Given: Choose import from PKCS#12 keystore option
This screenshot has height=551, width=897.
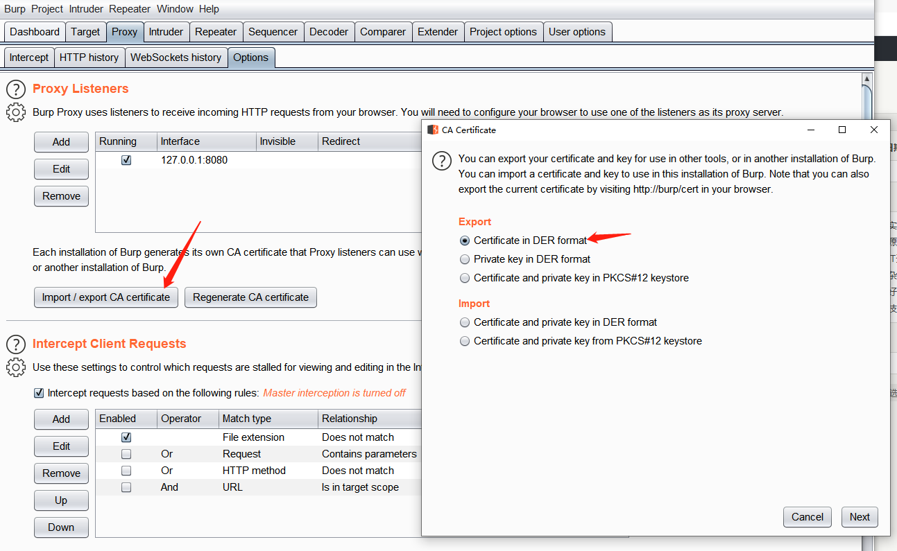Looking at the screenshot, I should 465,341.
